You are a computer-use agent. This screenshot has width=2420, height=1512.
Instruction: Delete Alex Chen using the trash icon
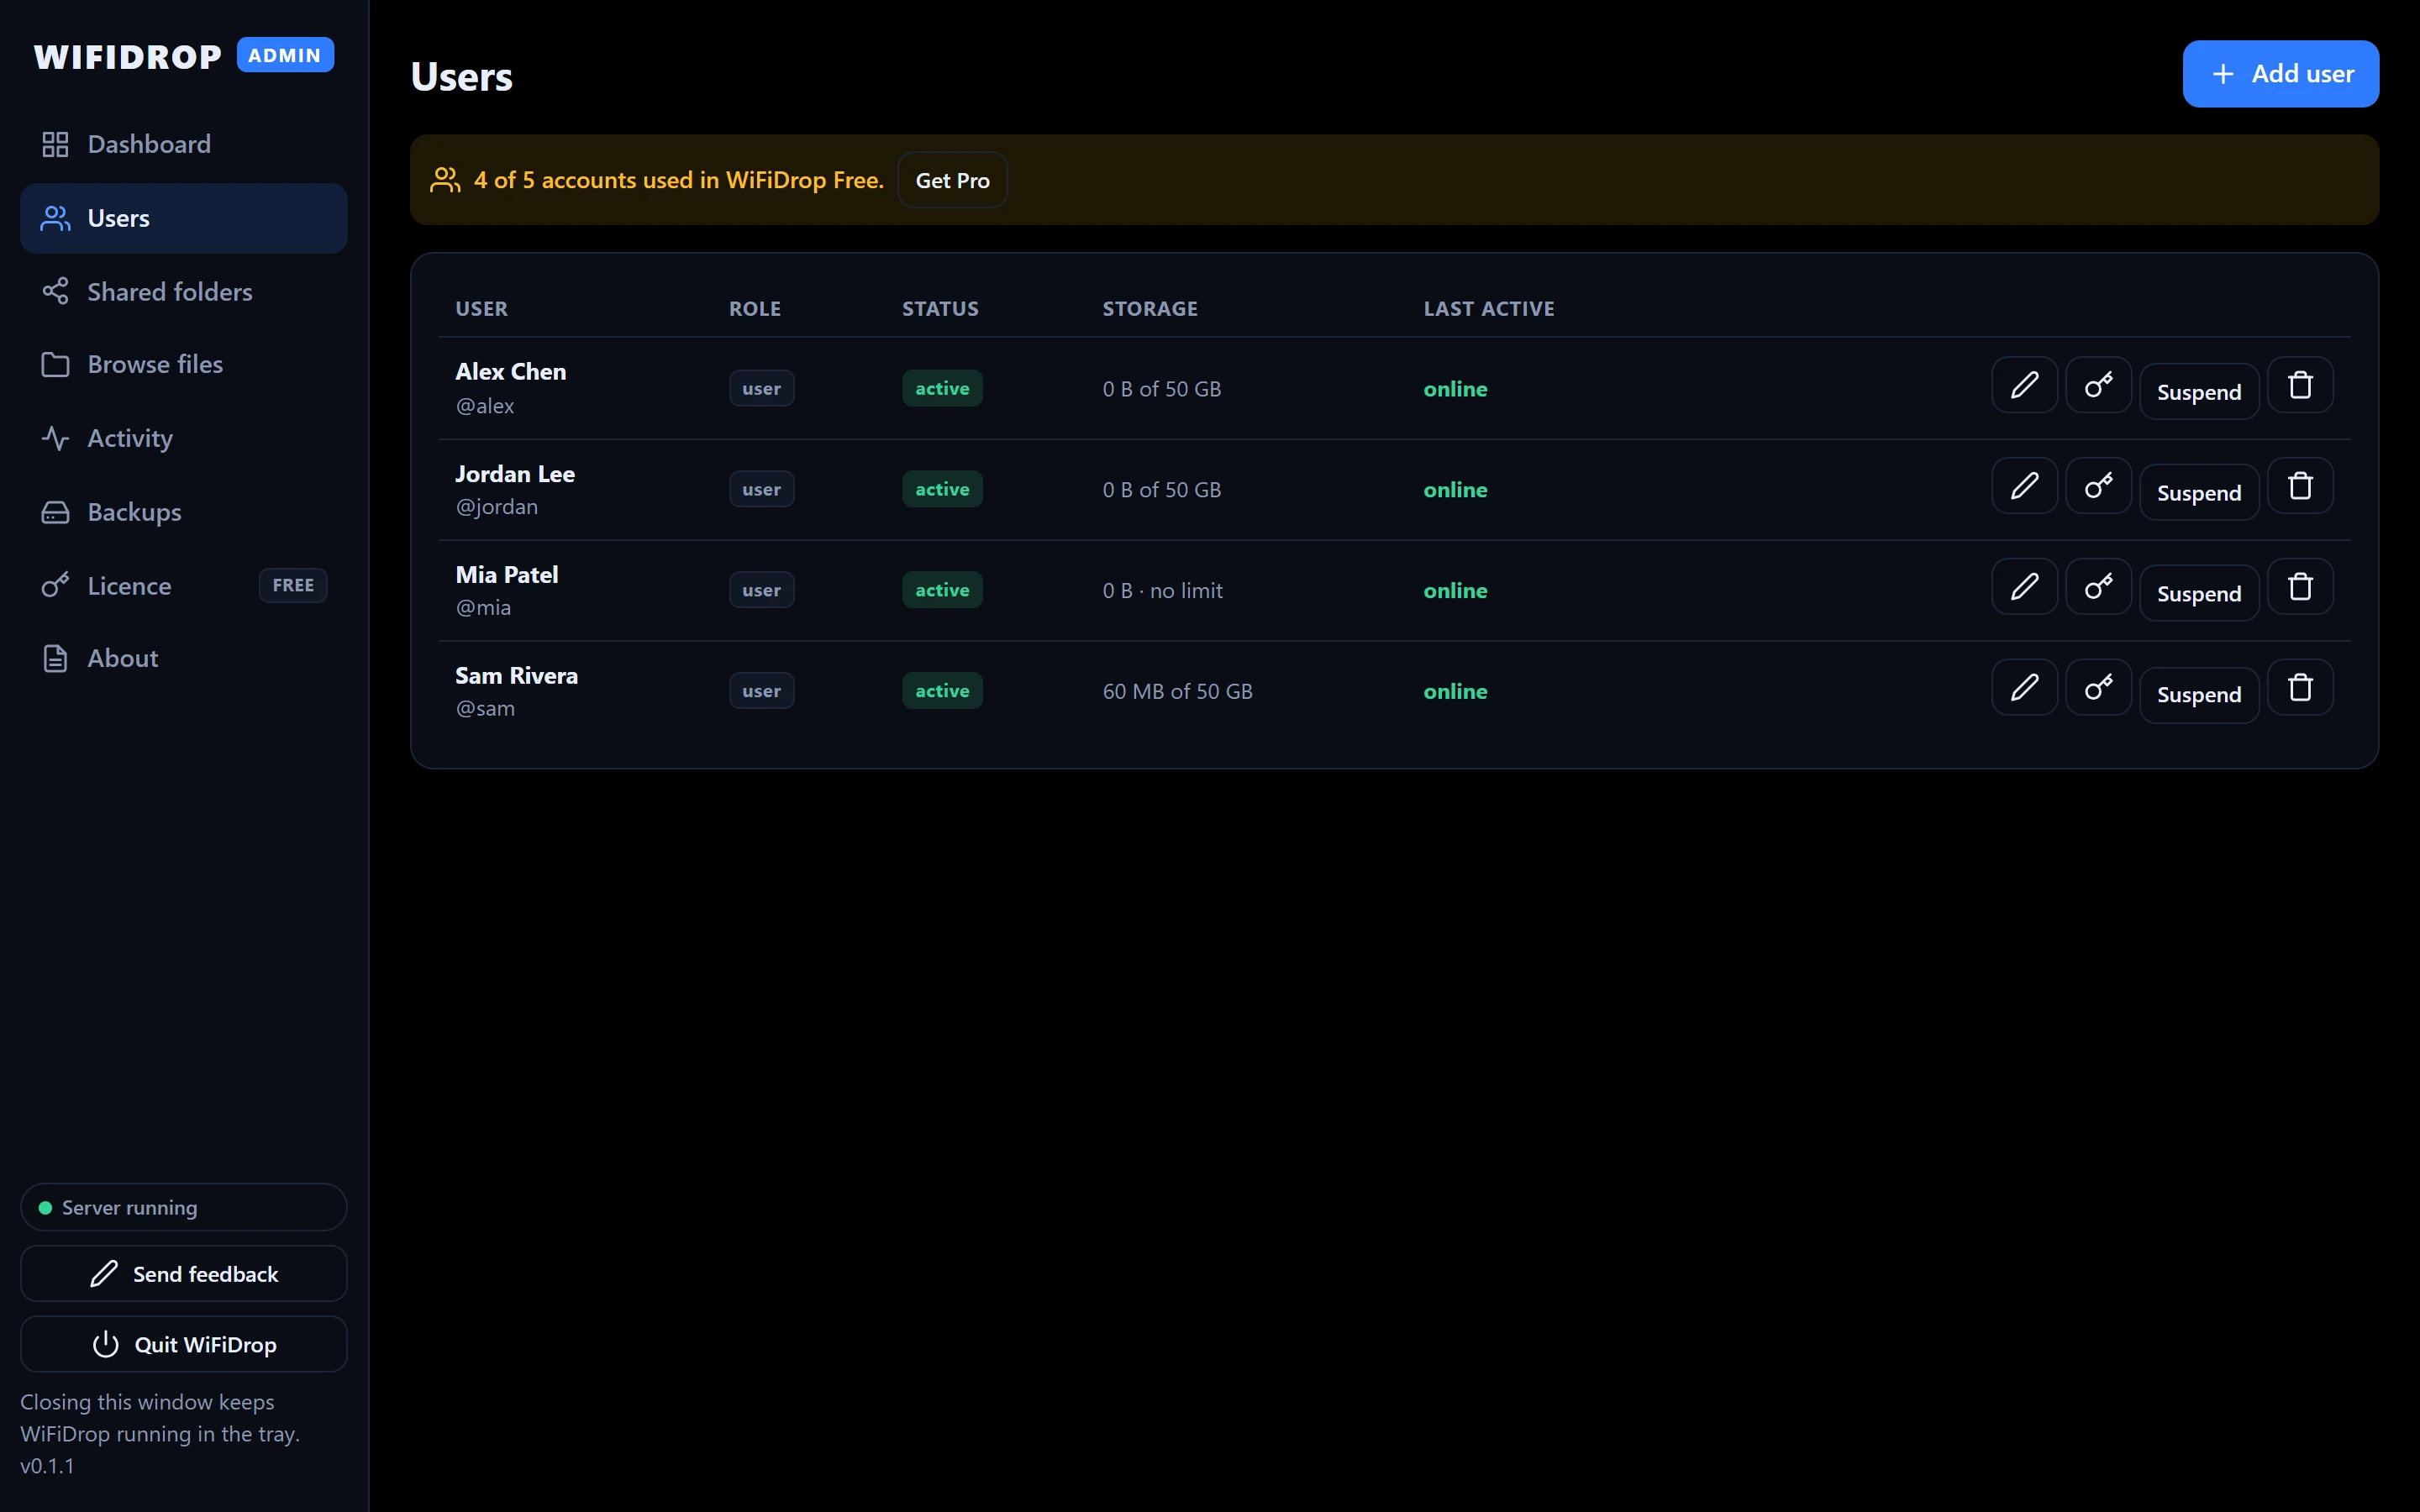pos(2300,385)
